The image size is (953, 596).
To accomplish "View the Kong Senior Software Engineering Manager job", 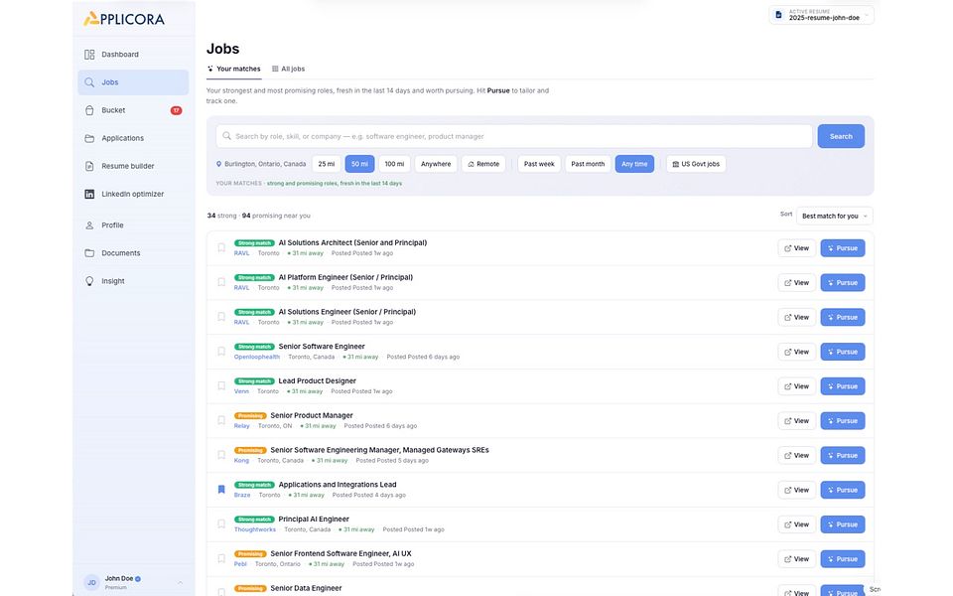I will click(797, 456).
